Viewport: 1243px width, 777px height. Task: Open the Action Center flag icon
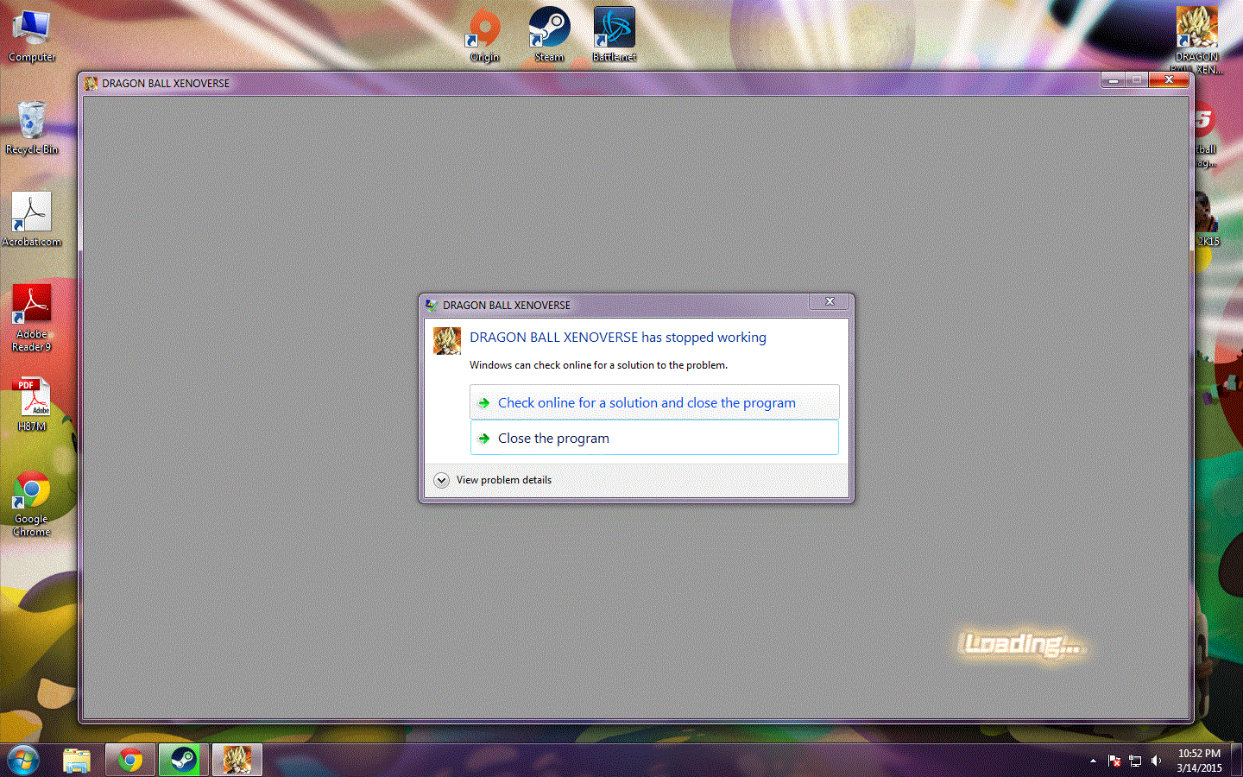pyautogui.click(x=1114, y=761)
